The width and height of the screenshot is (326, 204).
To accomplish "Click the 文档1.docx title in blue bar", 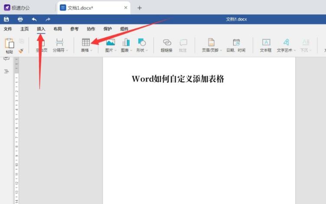I will (x=236, y=19).
